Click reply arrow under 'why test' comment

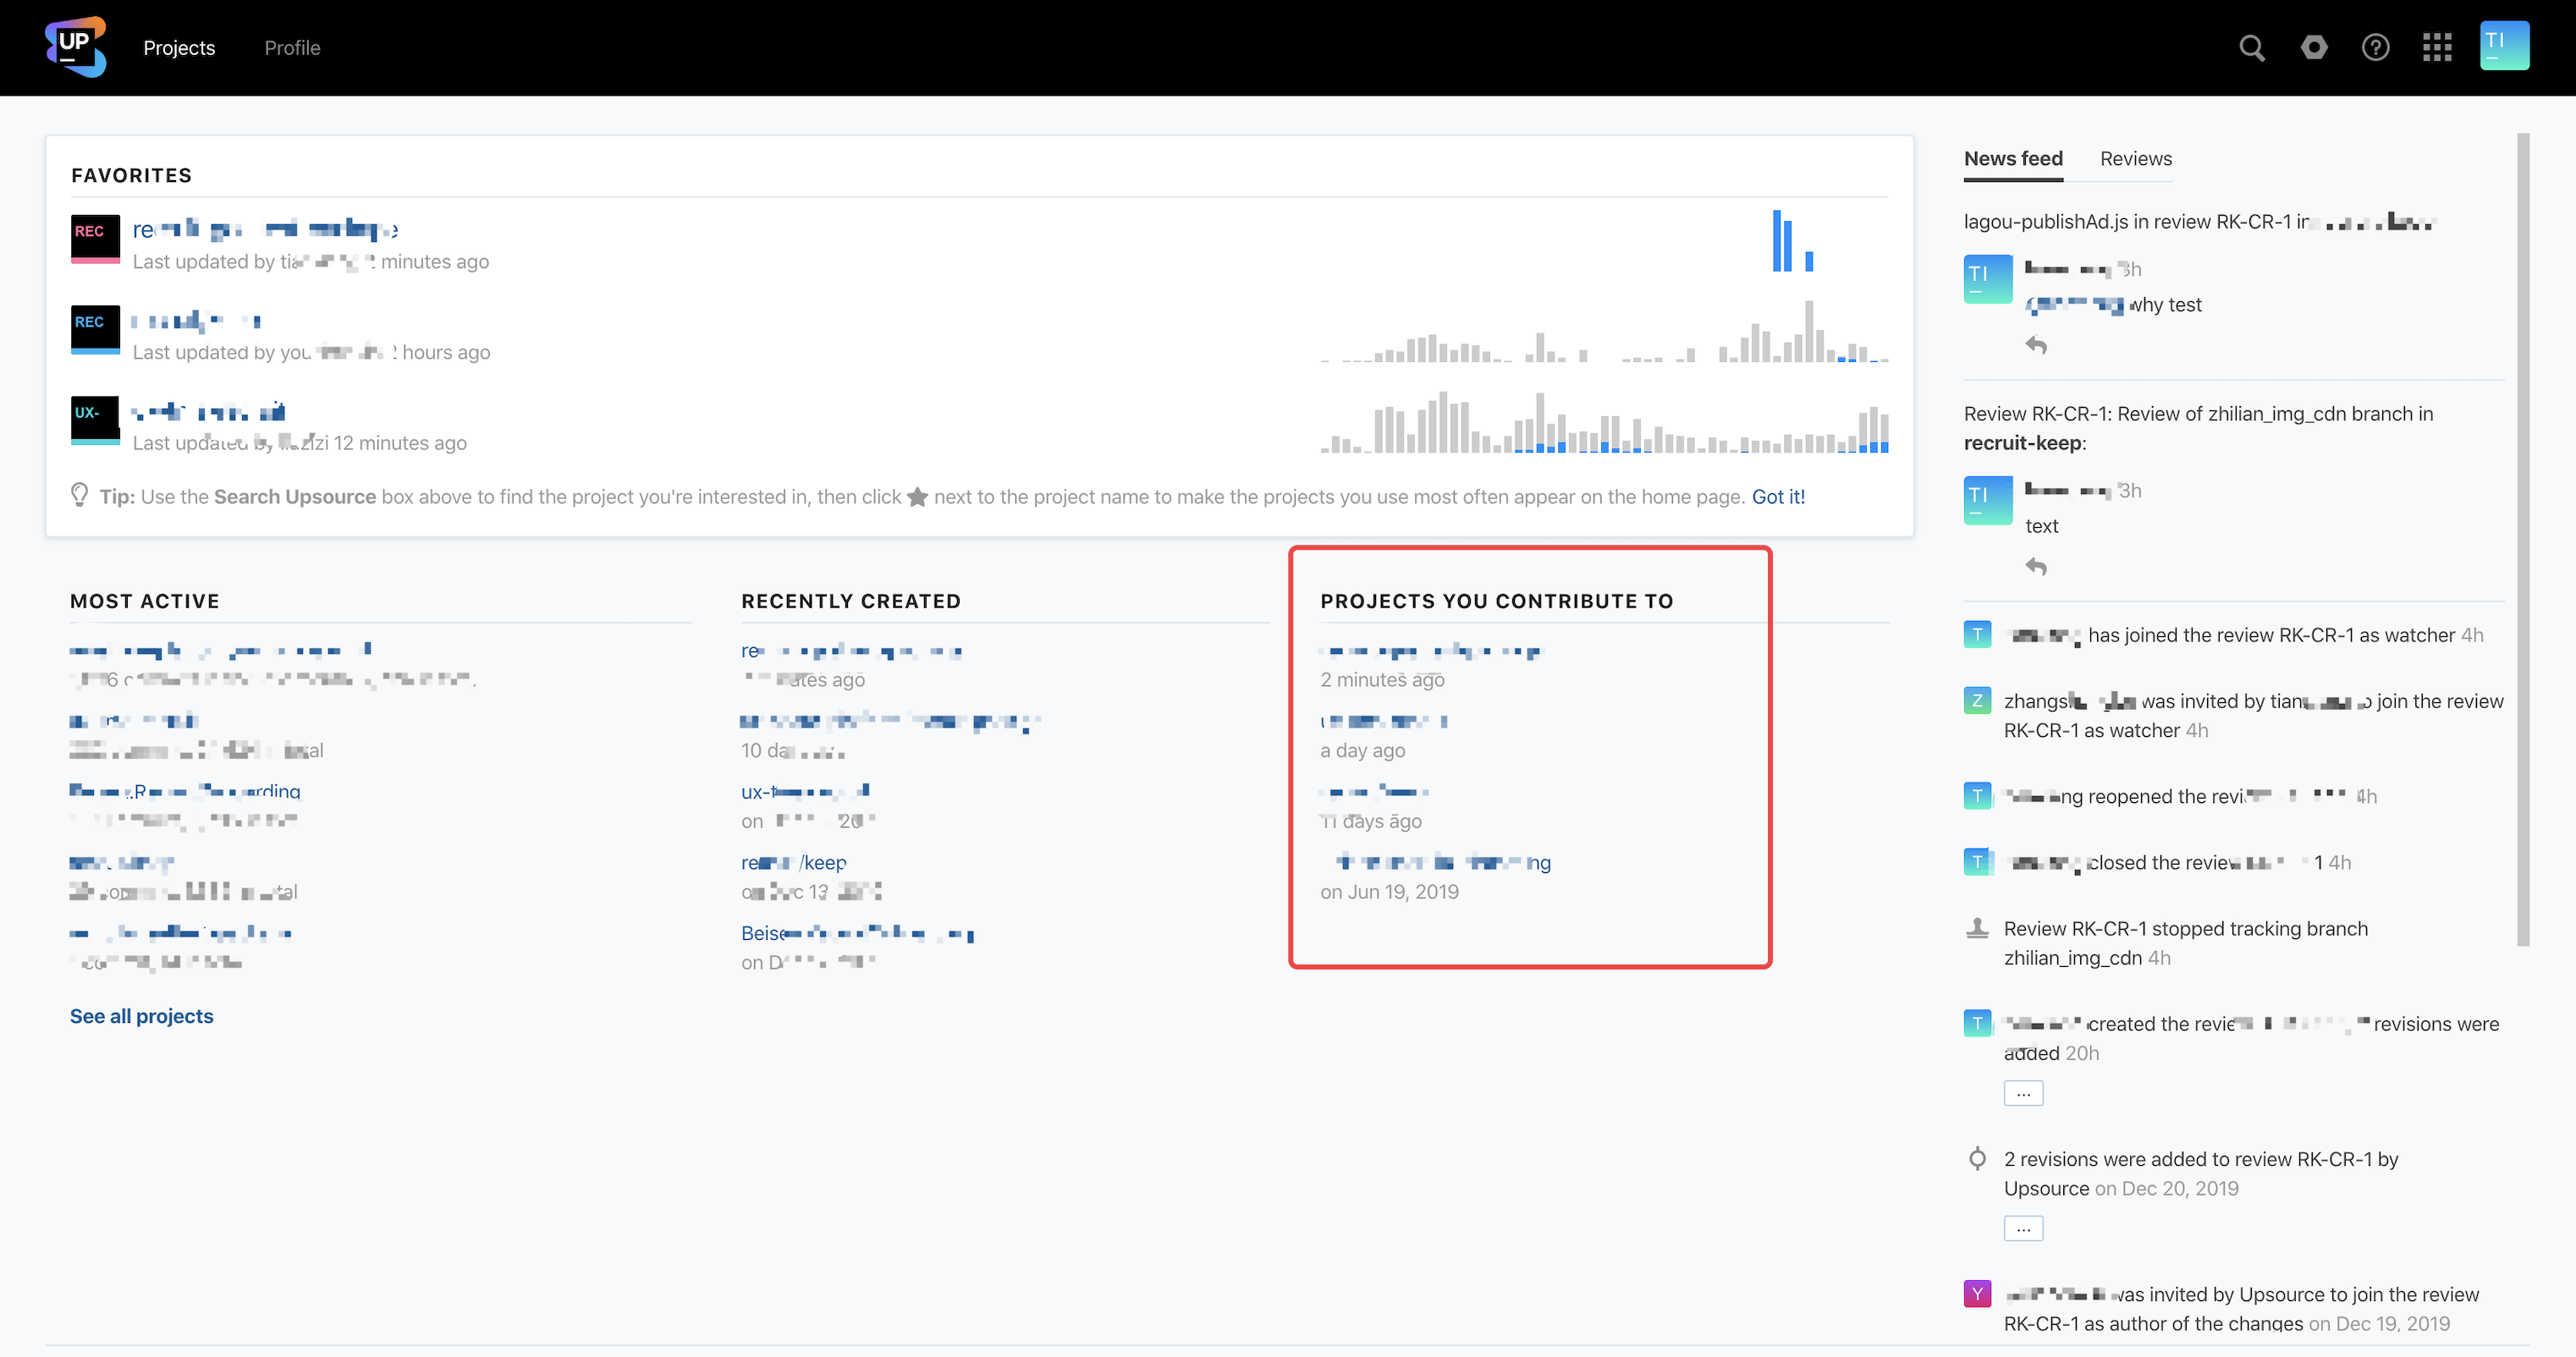[x=2036, y=345]
